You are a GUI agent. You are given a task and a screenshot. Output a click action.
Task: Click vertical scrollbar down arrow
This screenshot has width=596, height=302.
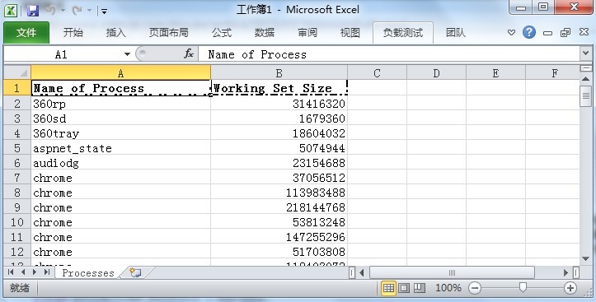tap(586, 258)
